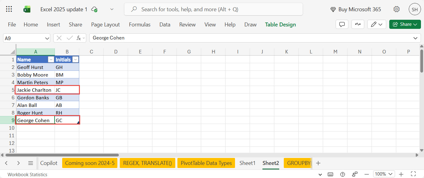This screenshot has width=424, height=178.
Task: Click the help question mark in status bar
Action: (x=343, y=174)
